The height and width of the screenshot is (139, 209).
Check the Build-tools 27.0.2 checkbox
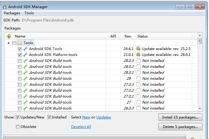20,90
